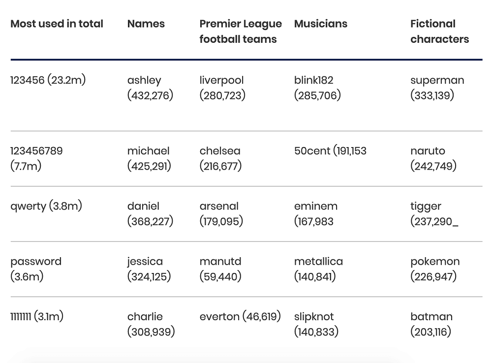Click the 'Premier League football teams' header

click(241, 31)
